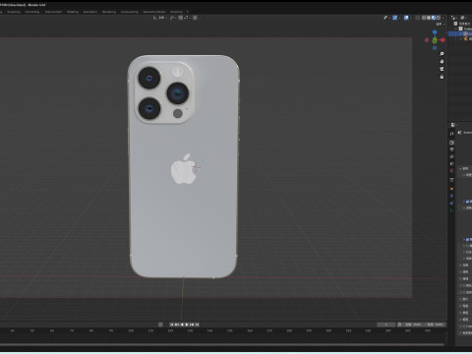Click the negative Z gizmo ball
The image size is (472, 354).
tap(435, 48)
